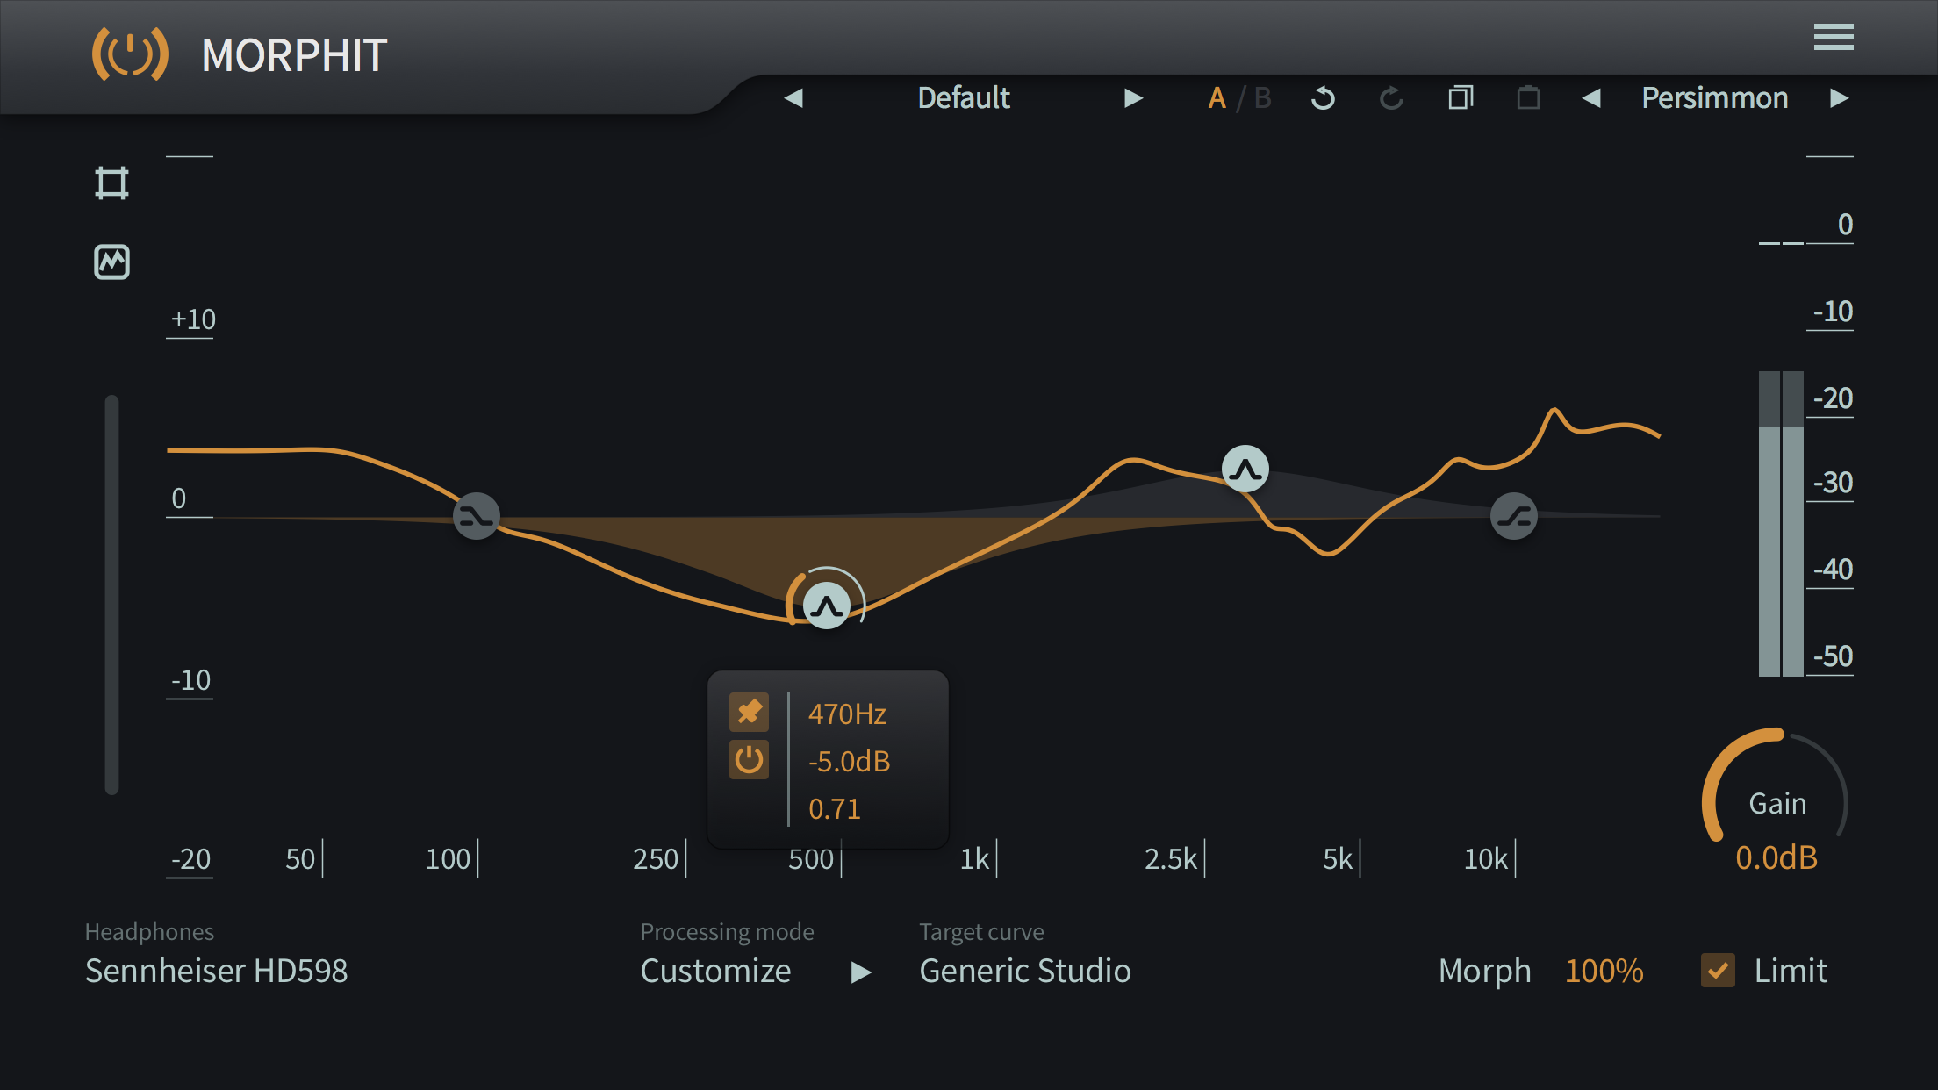Click the redo arrow icon

[x=1391, y=98]
